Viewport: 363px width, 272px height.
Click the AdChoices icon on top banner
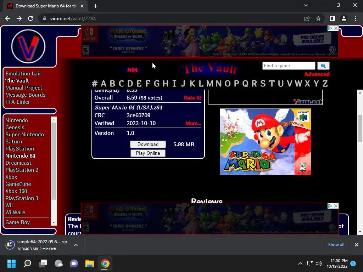(x=330, y=28)
